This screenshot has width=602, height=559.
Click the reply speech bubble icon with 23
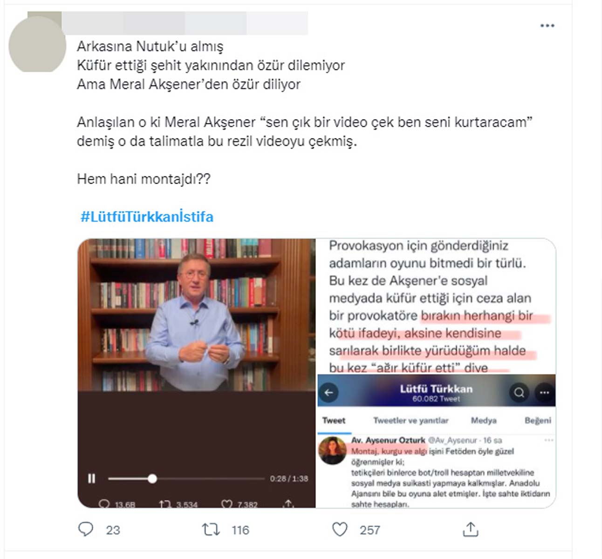point(86,529)
